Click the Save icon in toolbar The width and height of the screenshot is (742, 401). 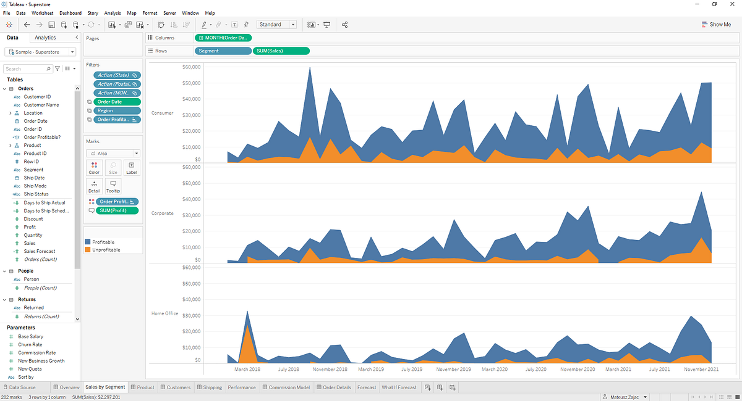tap(51, 25)
